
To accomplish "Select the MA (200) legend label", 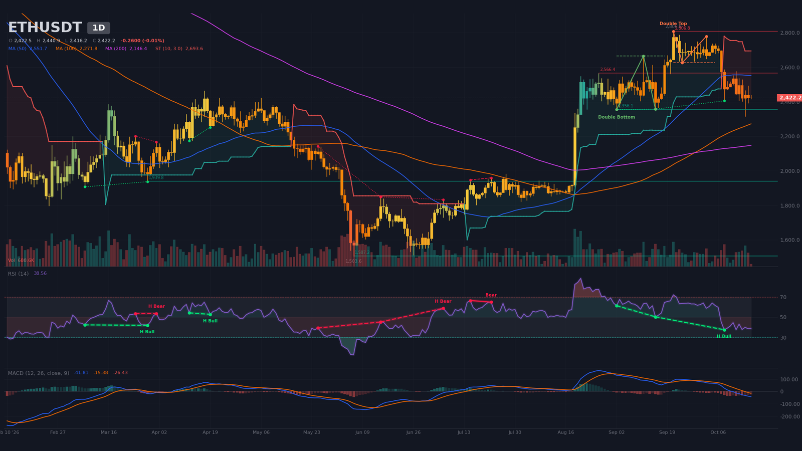I will [x=116, y=49].
